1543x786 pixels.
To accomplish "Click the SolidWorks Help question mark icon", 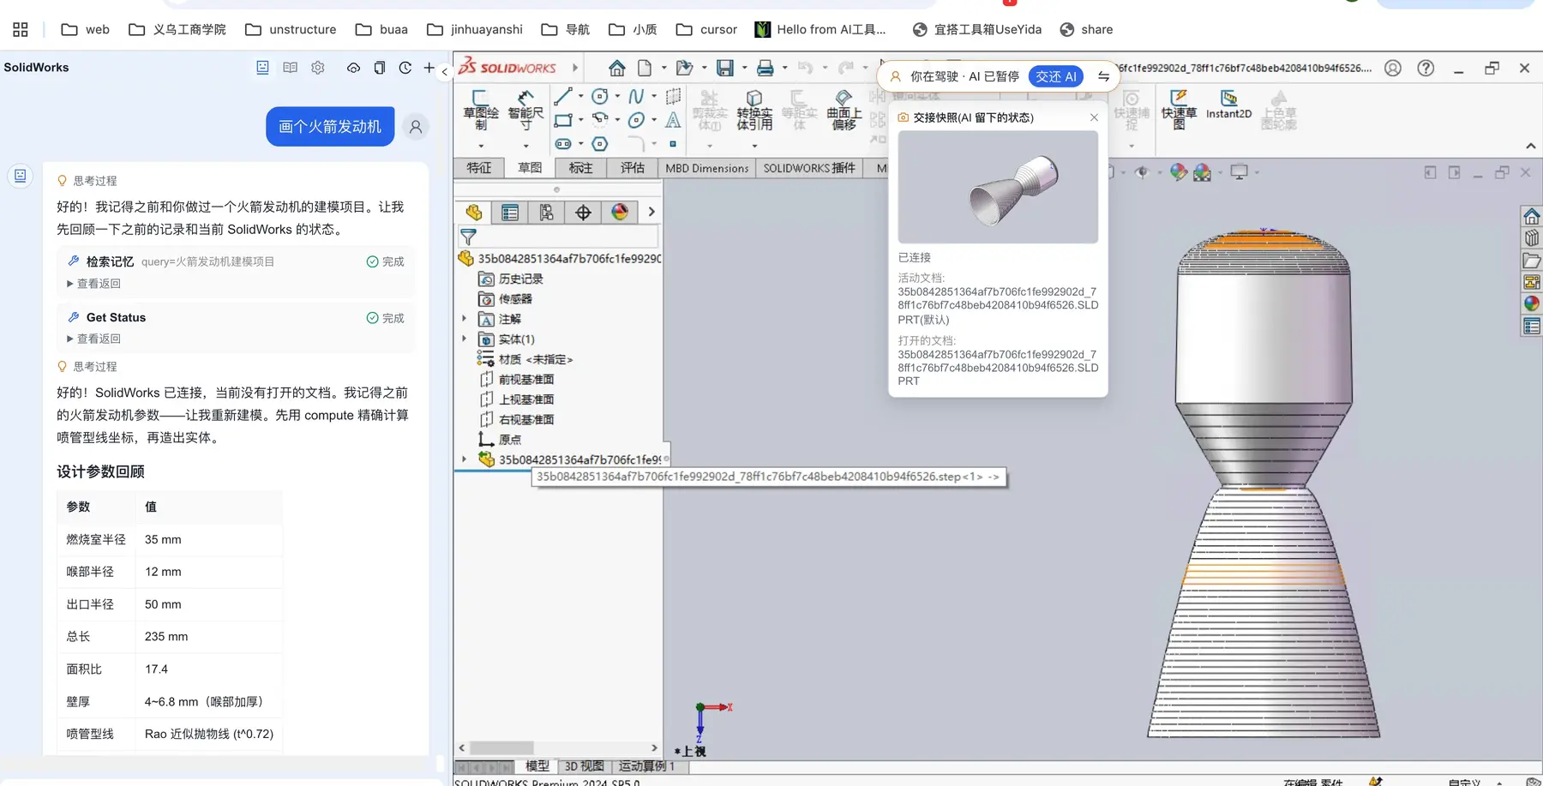I will 1426,68.
